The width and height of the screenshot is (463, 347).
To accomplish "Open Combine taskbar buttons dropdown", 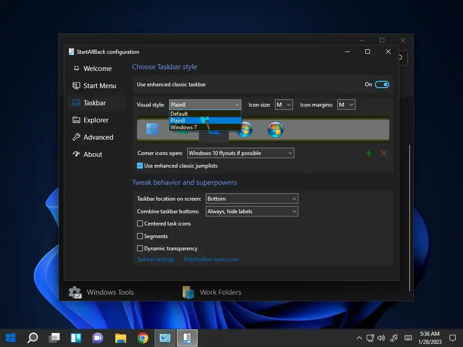I will coord(252,211).
